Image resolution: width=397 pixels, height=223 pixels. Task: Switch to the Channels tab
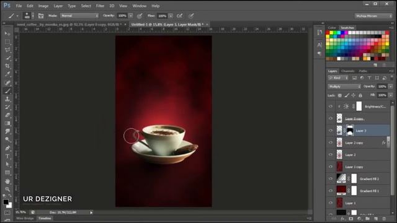pyautogui.click(x=347, y=71)
